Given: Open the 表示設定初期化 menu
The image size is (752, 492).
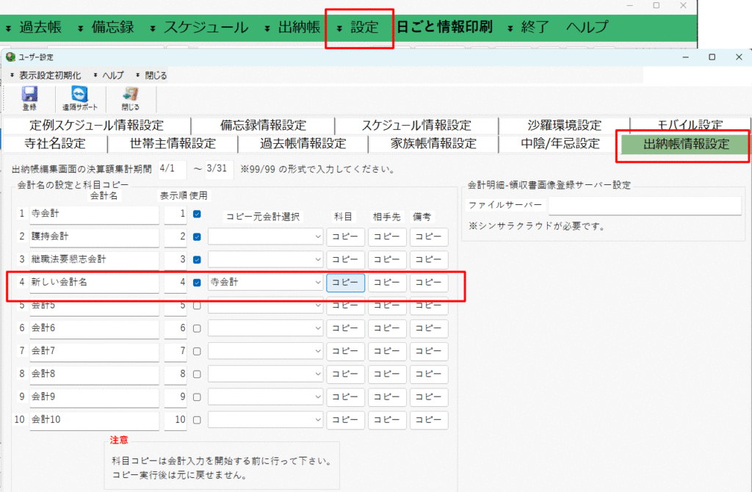Looking at the screenshot, I should click(49, 75).
